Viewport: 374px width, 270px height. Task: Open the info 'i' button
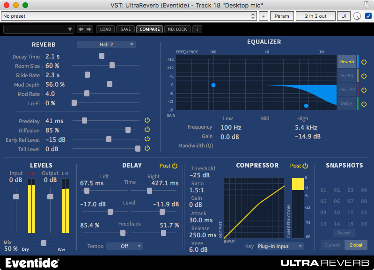click(x=197, y=29)
